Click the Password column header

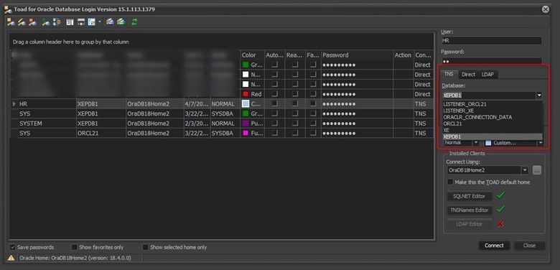tap(357, 55)
